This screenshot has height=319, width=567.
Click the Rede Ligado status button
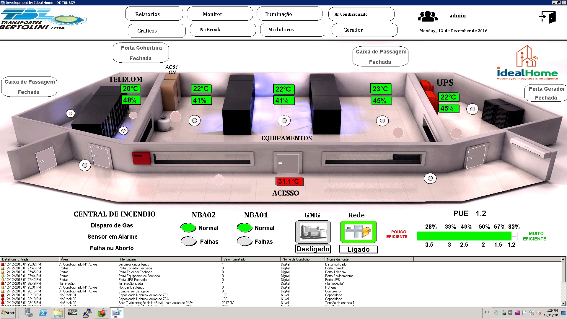[x=358, y=249]
